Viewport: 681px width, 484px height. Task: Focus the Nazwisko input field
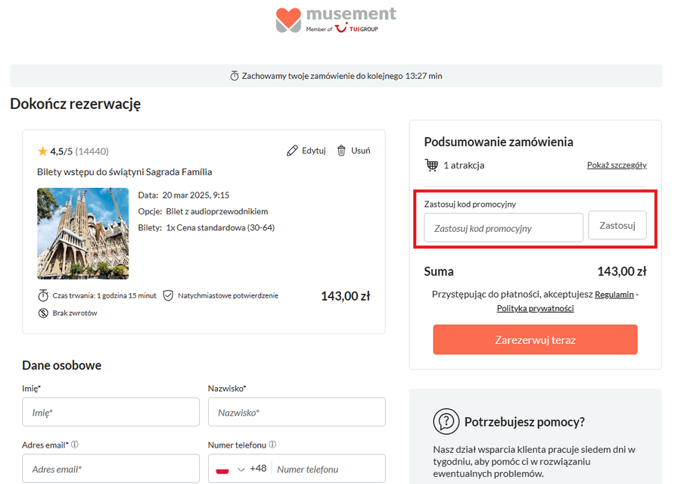297,412
